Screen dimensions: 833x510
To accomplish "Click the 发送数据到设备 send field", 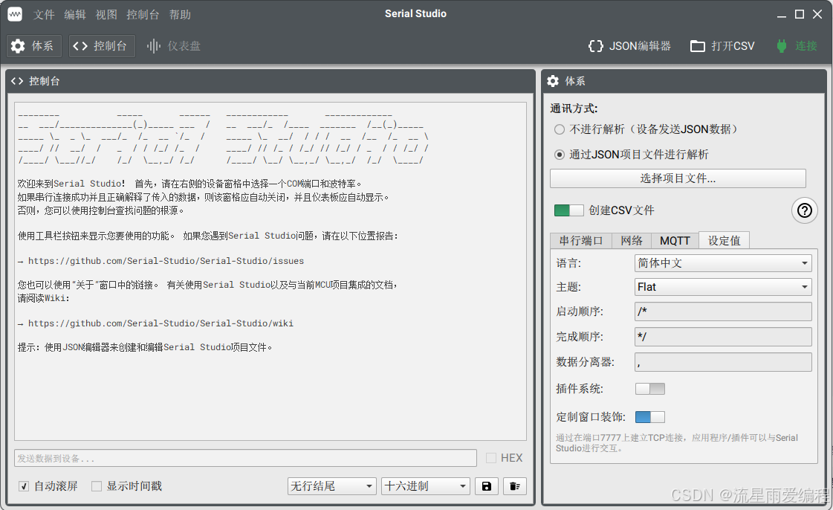I will (245, 458).
